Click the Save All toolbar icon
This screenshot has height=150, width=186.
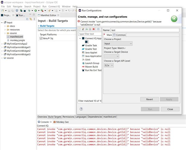click(x=12, y=11)
